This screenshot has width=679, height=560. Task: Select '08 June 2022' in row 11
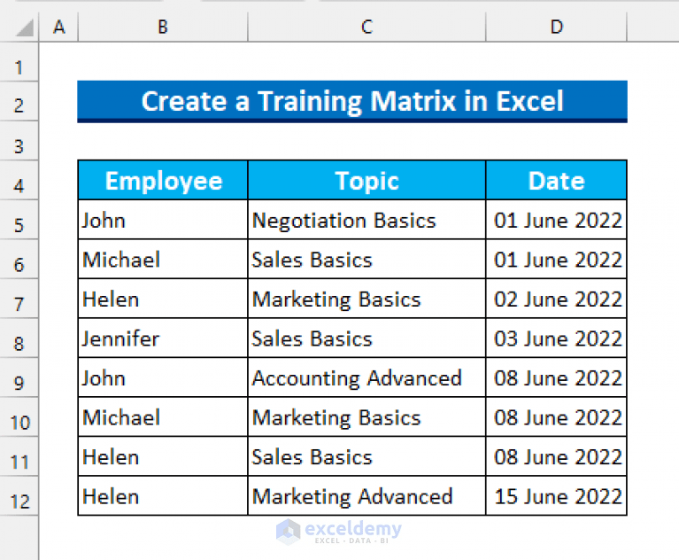tap(557, 456)
